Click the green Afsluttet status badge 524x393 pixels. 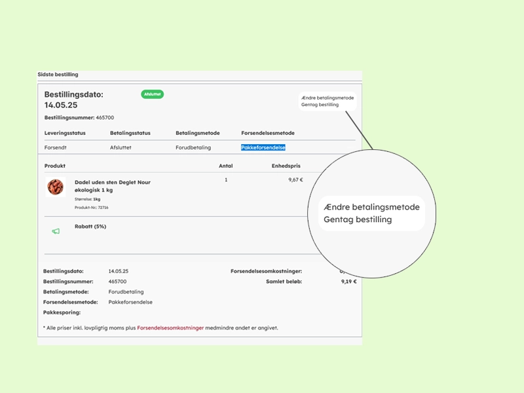[152, 94]
